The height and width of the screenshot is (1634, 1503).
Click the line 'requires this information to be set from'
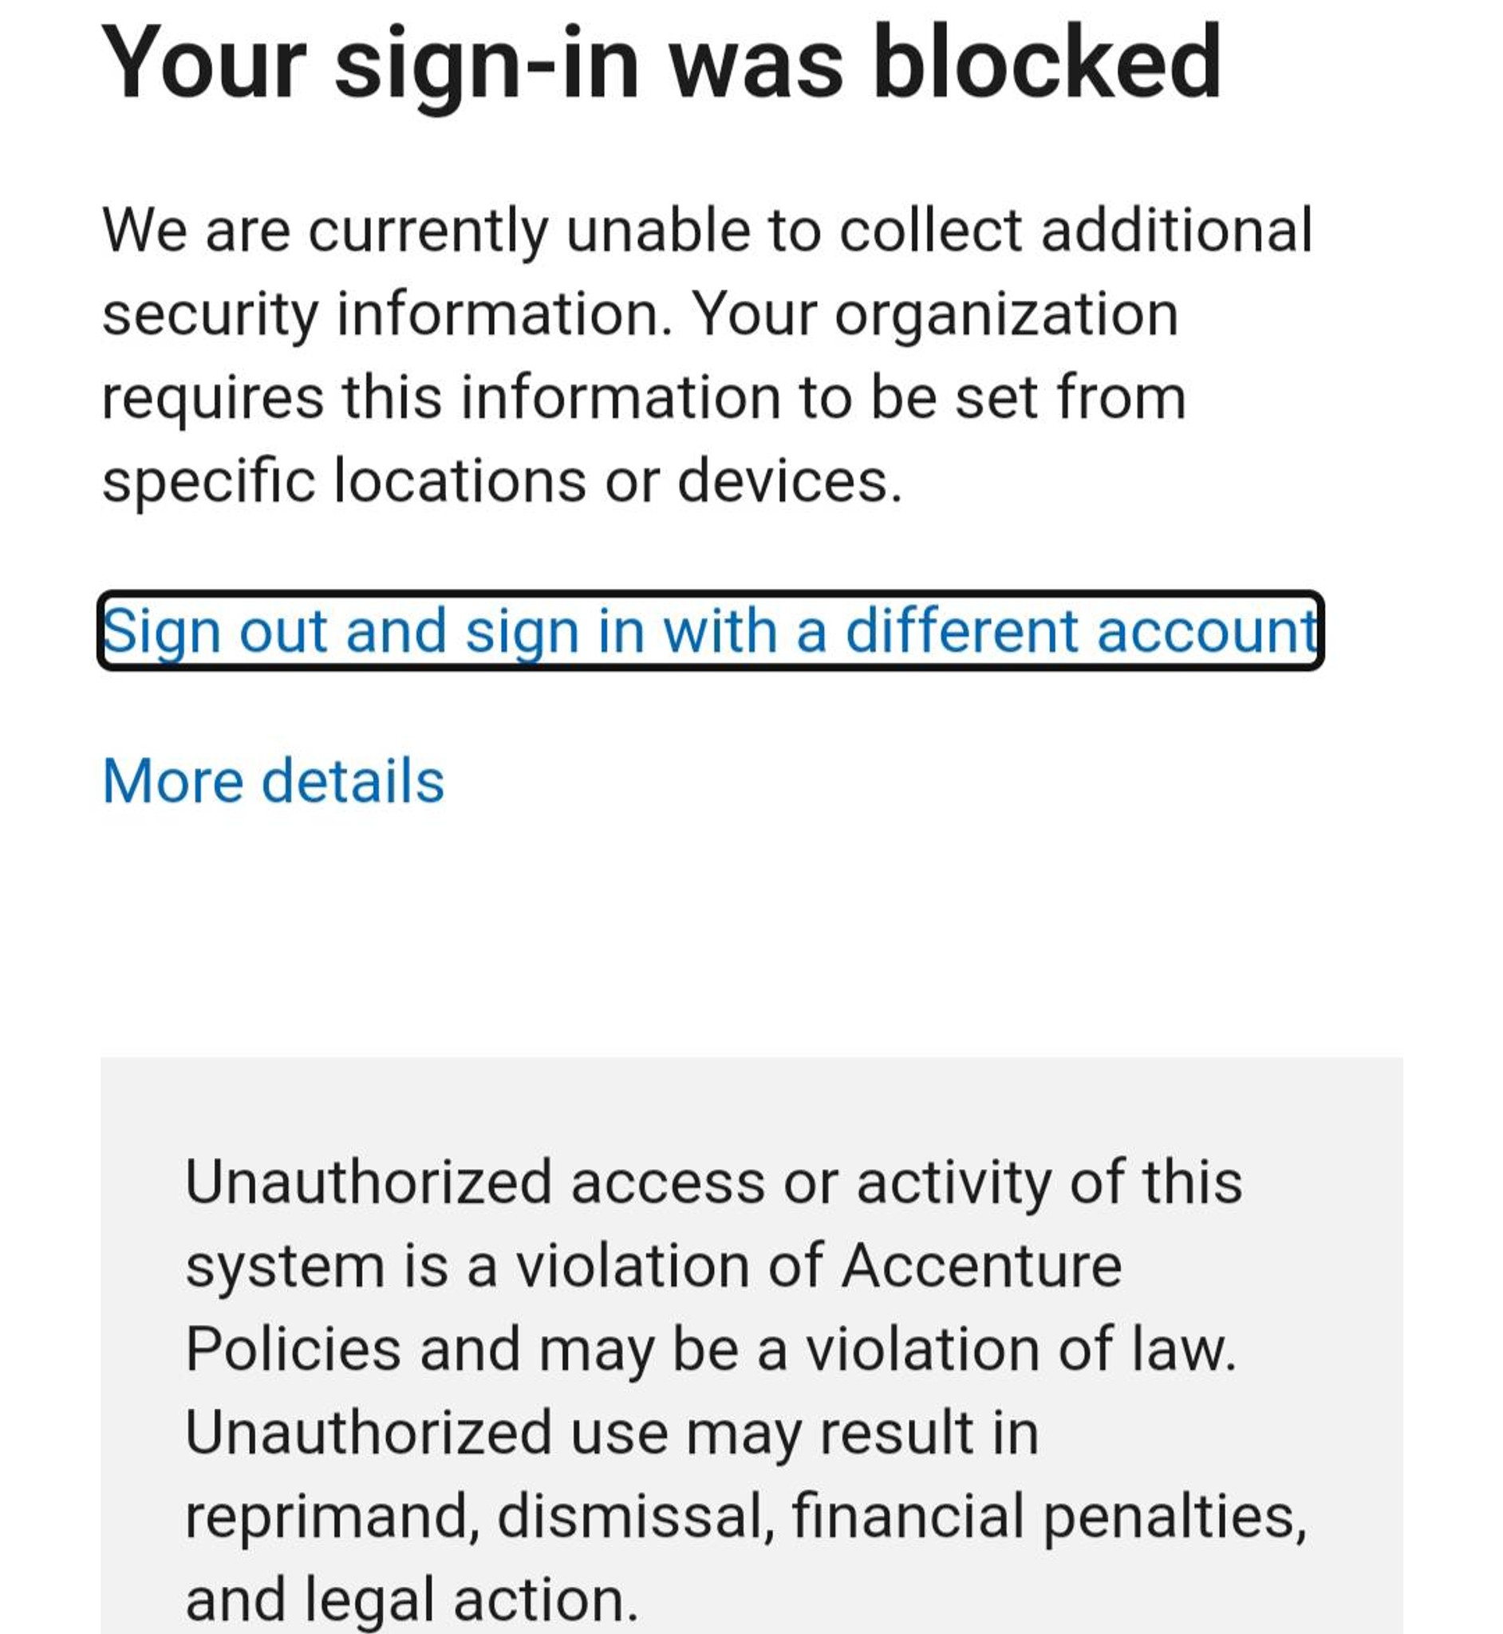pyautogui.click(x=643, y=399)
